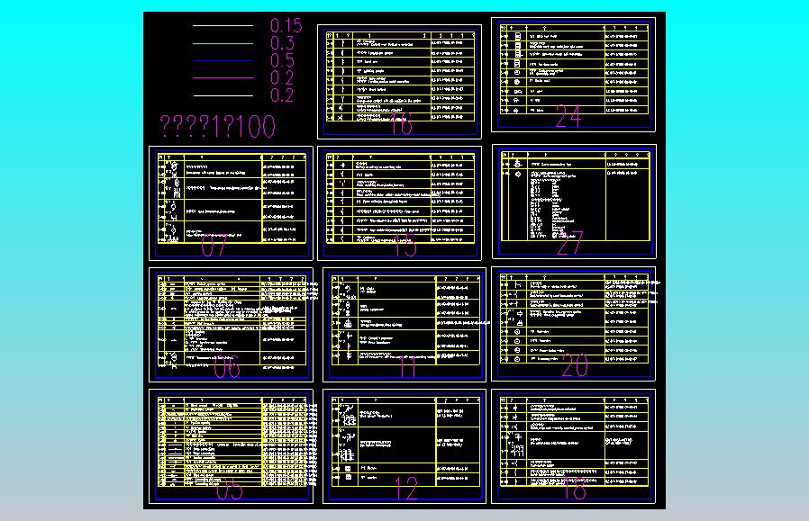Image resolution: width=809 pixels, height=521 pixels.
Task: Select the drawing sheet numbered 20
Action: point(573,324)
